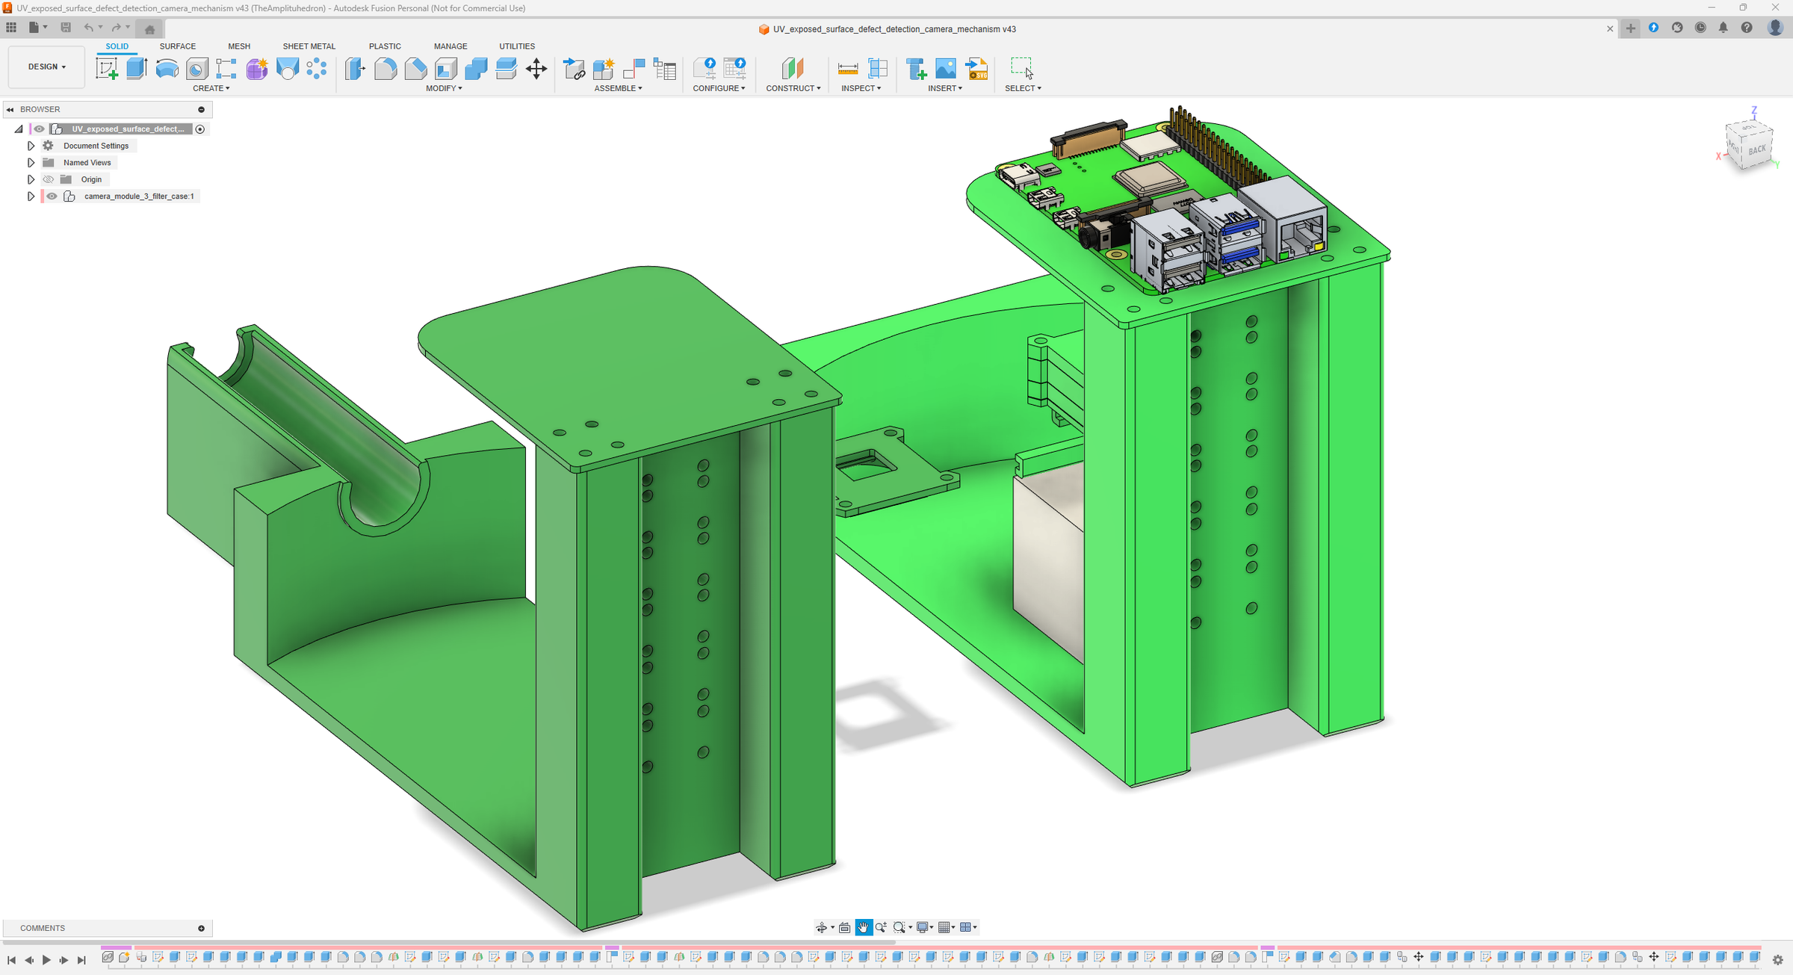Click the Insert McMaster-Carr component icon
The width and height of the screenshot is (1793, 975).
(x=916, y=69)
